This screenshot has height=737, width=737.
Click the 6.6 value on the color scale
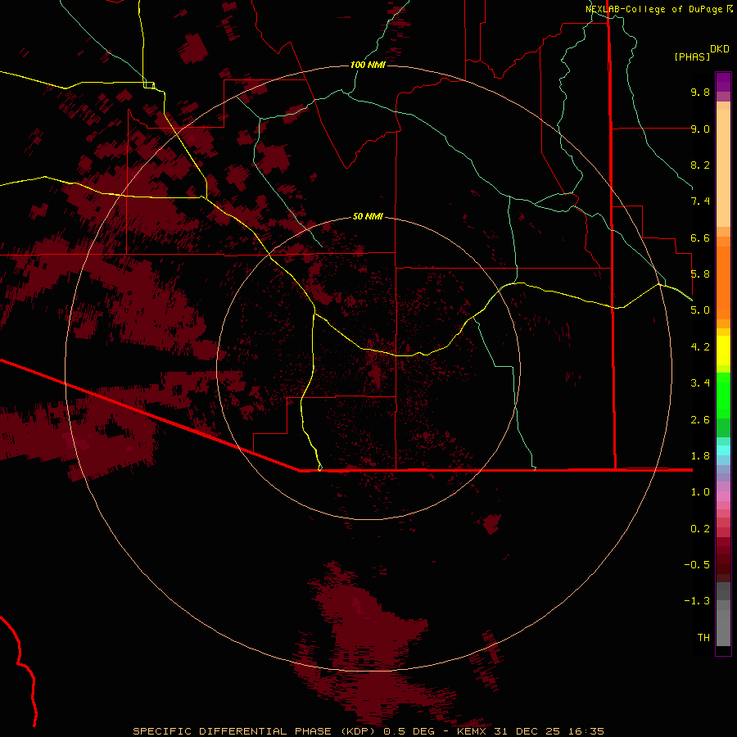pos(700,237)
